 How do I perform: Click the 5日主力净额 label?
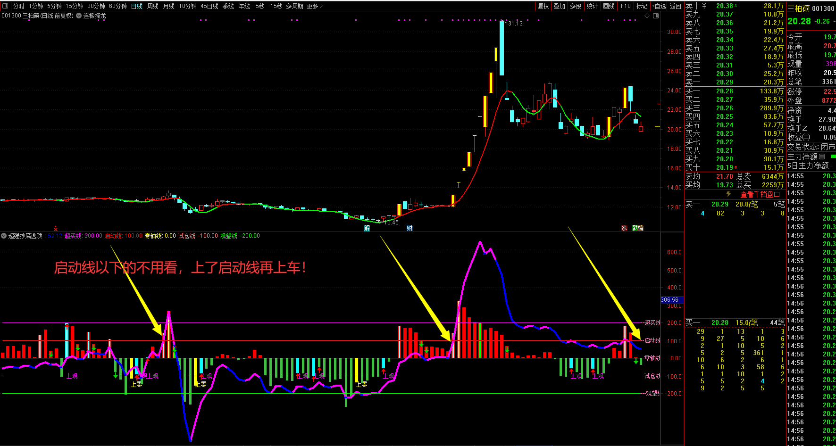tap(808, 165)
